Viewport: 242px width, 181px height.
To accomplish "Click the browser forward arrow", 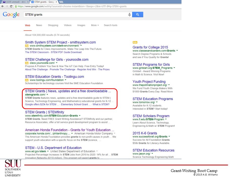I will (7, 6).
